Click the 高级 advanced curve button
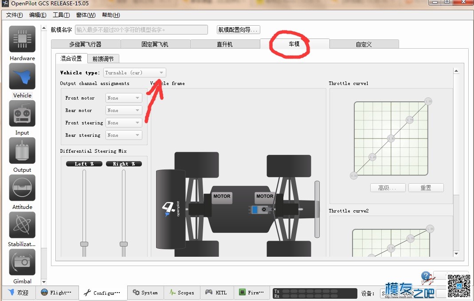The width and height of the screenshot is (474, 301). pyautogui.click(x=388, y=188)
